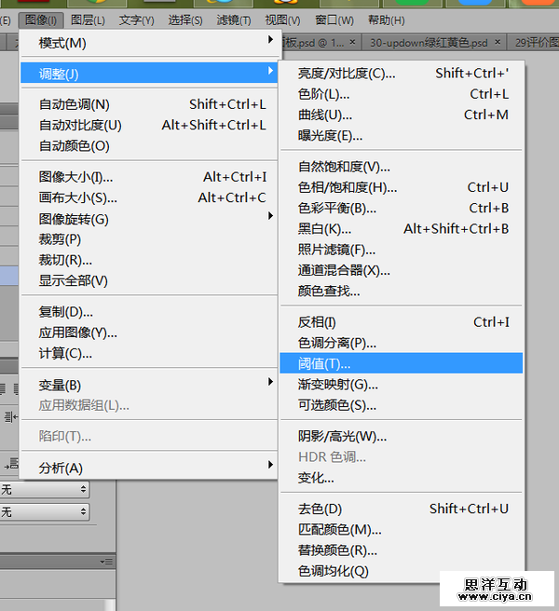Expand the 分析(A) submenu
The image size is (559, 611).
pyautogui.click(x=149, y=468)
